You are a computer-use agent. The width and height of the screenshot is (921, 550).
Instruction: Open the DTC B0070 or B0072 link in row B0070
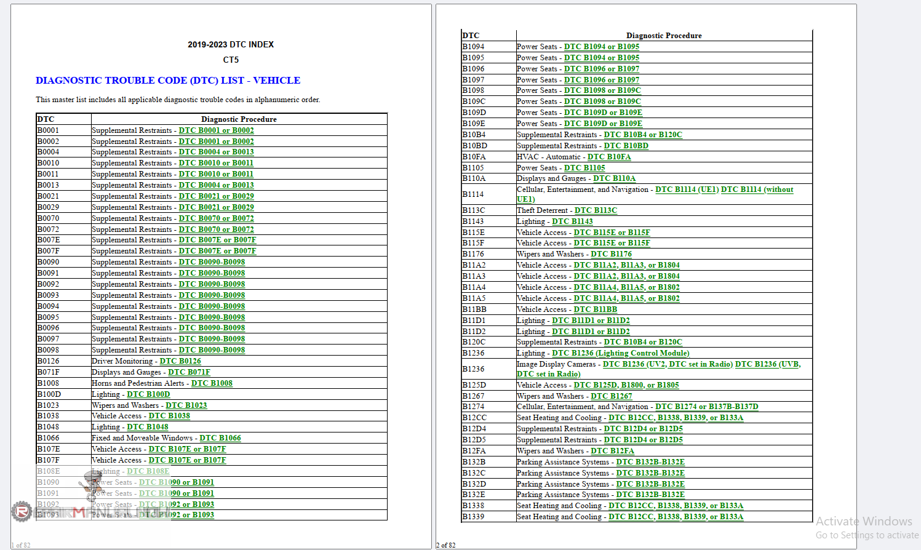[217, 218]
